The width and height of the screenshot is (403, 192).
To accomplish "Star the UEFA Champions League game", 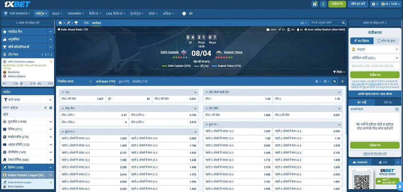I will tap(51, 62).
